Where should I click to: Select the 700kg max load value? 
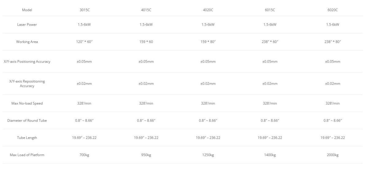point(85,155)
